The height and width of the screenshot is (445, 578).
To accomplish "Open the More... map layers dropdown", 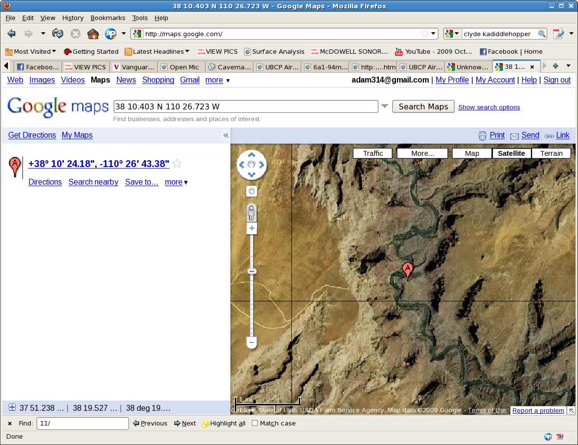I will pos(422,153).
